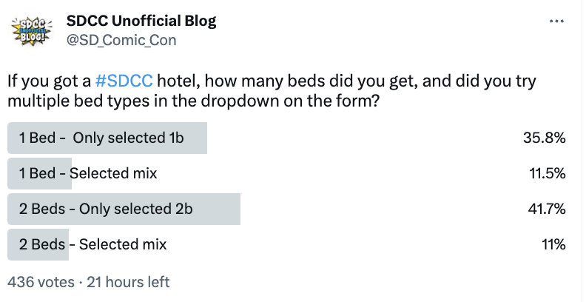586x302 pixels.
Task: Click the 436 votes count
Action: pyautogui.click(x=41, y=282)
